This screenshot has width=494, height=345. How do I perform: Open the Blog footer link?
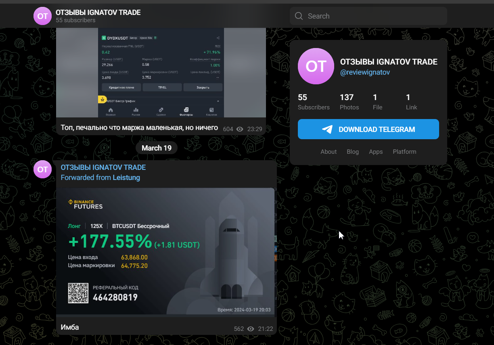[x=353, y=152]
